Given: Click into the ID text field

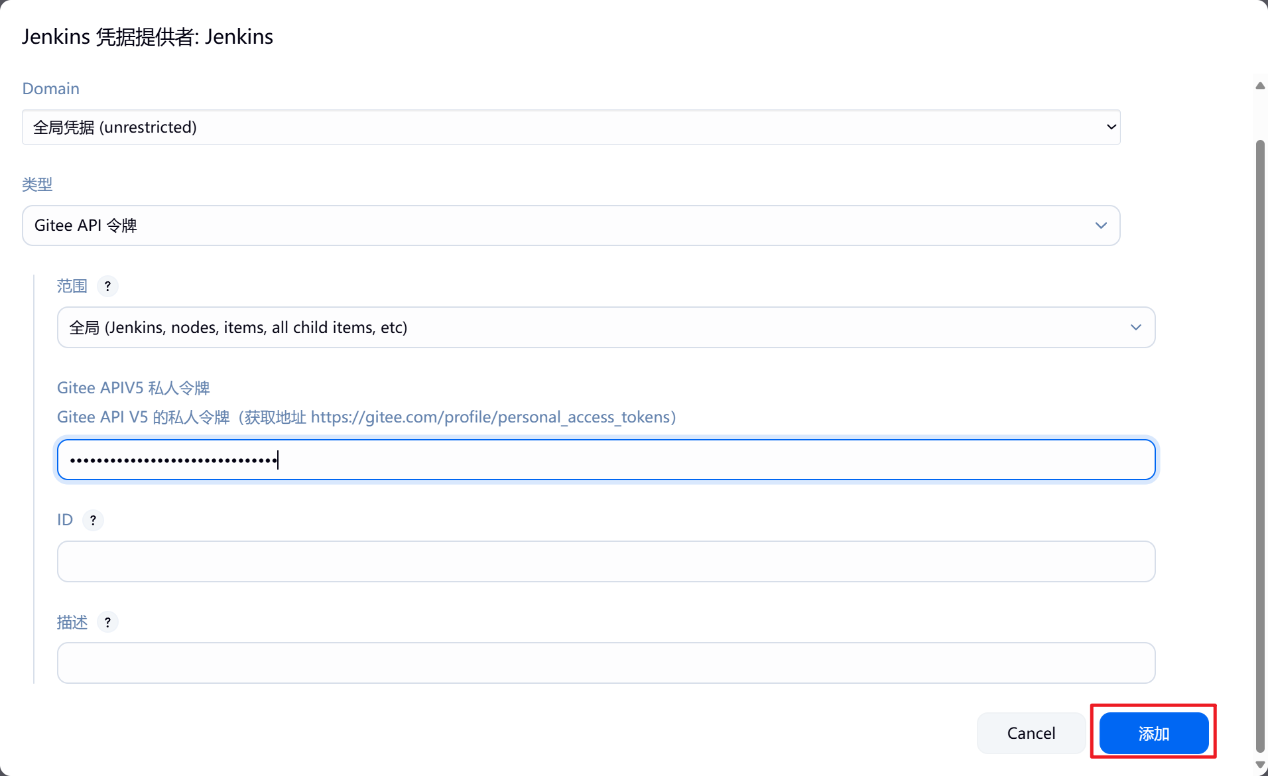Looking at the screenshot, I should click(x=606, y=562).
